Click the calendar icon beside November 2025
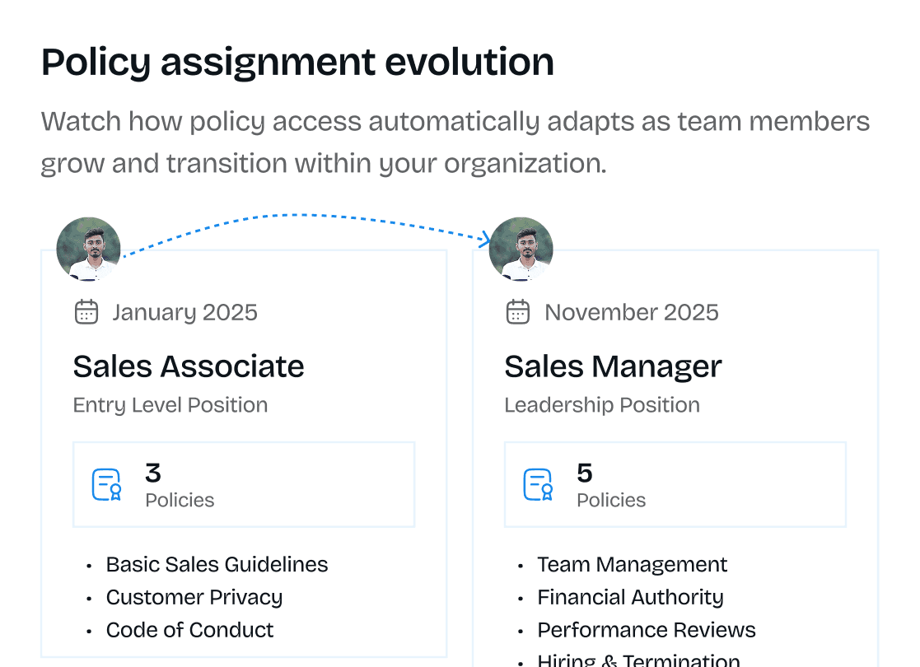This screenshot has height=667, width=920. click(517, 312)
